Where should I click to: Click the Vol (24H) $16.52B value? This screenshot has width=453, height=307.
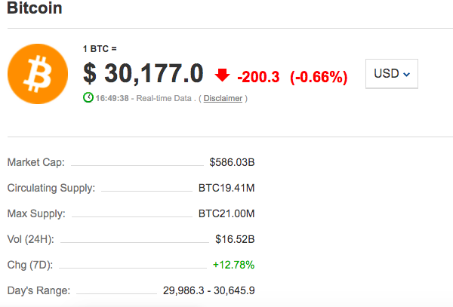(x=235, y=239)
